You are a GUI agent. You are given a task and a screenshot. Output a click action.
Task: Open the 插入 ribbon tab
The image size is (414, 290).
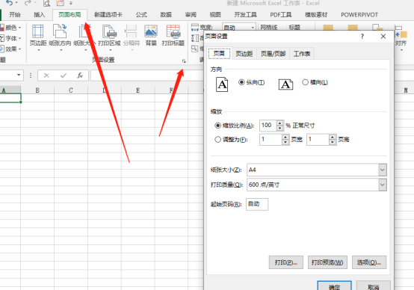coord(39,15)
